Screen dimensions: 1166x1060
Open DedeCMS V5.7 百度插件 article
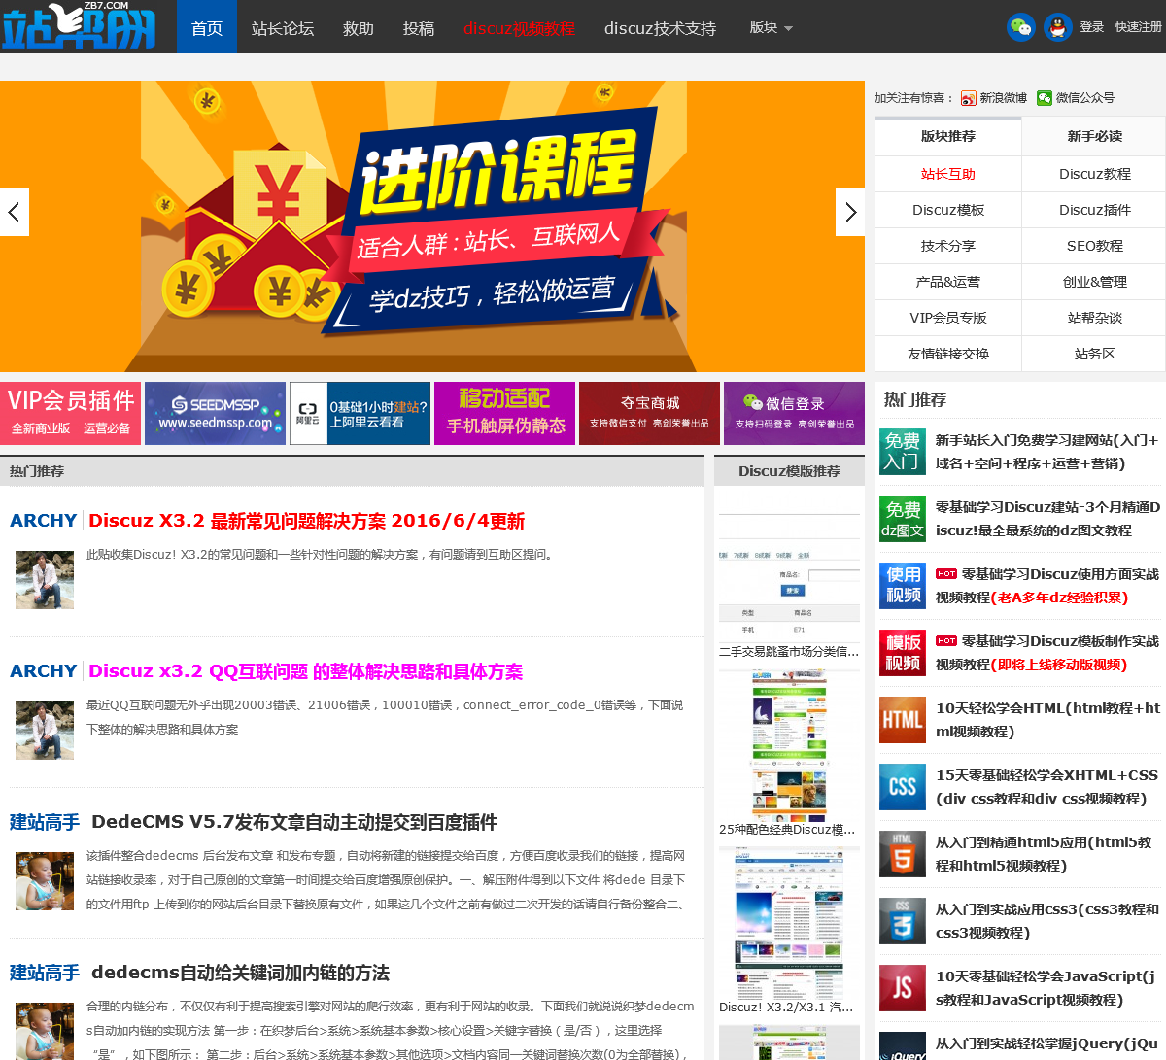(x=294, y=822)
